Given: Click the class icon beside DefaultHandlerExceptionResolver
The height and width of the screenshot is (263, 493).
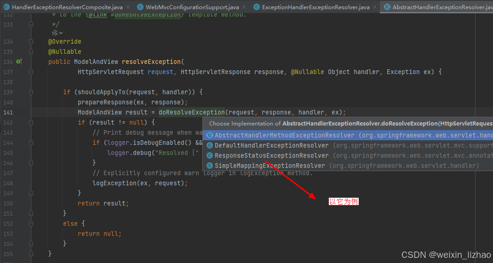Looking at the screenshot, I should [209, 145].
